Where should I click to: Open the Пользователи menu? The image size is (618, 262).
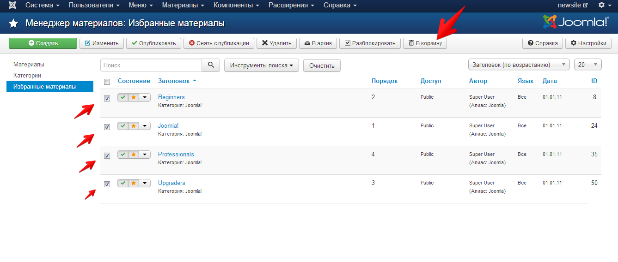[94, 6]
